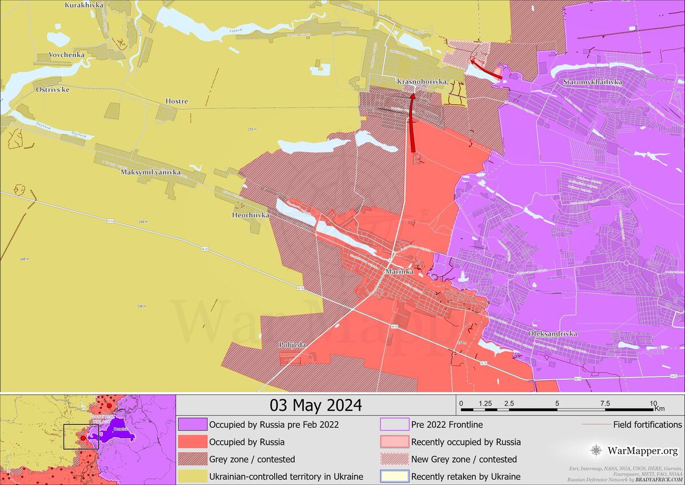
Task: Click the pink Recently occupied by Russia swatch
Action: (x=394, y=442)
